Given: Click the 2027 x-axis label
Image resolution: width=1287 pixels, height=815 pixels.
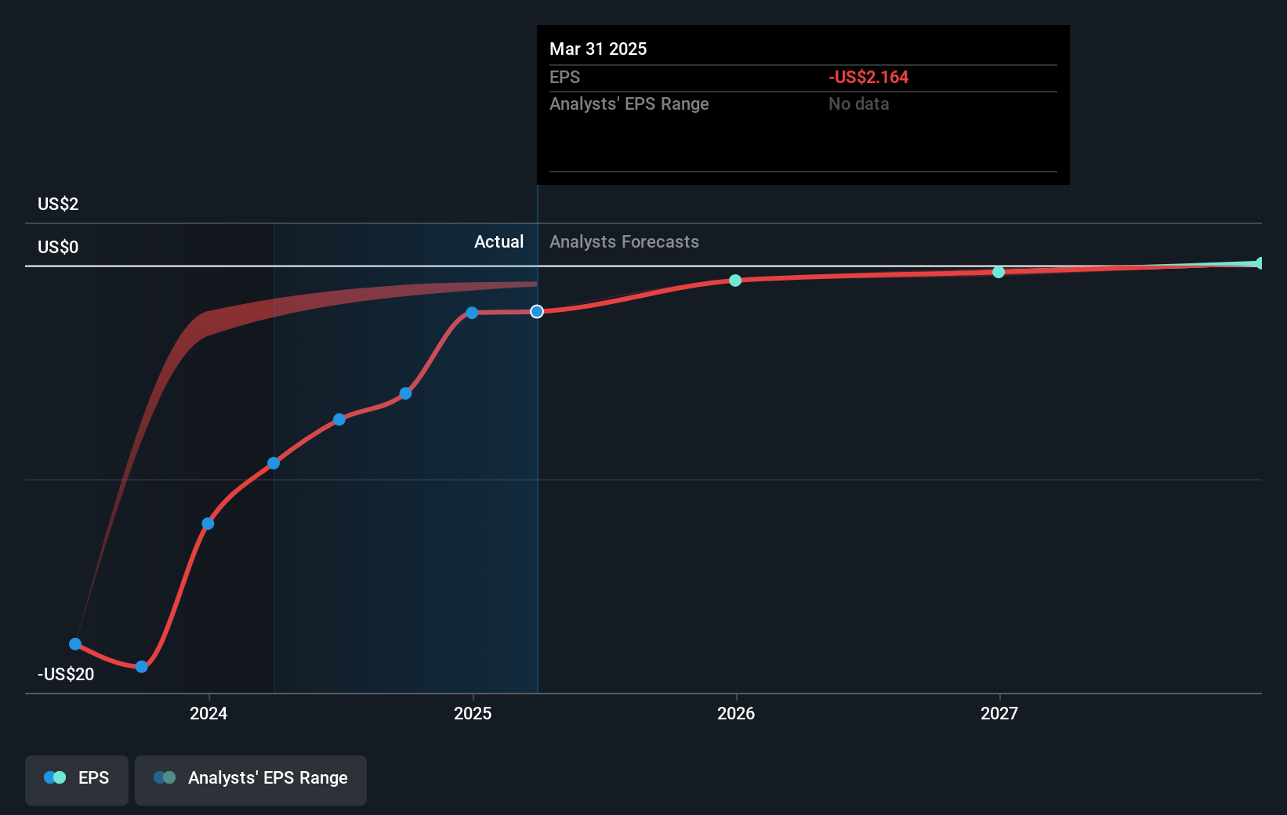Looking at the screenshot, I should (999, 713).
